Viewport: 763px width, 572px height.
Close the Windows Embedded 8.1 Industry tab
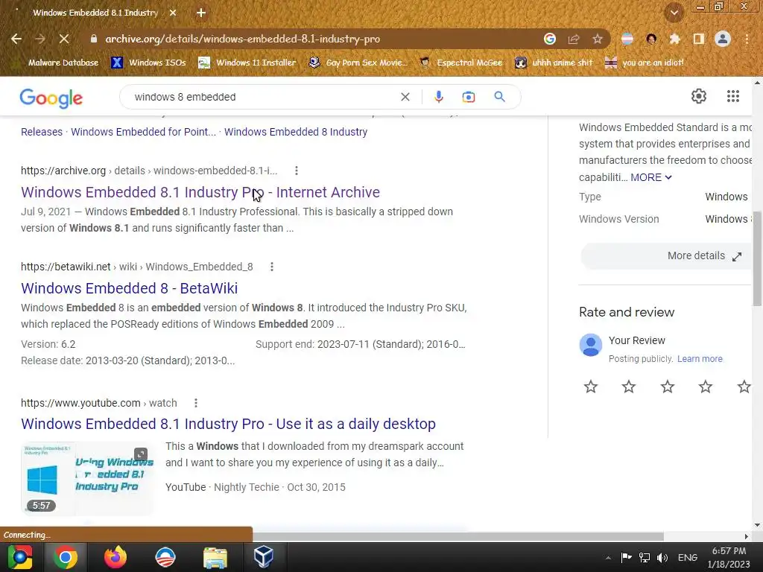(173, 13)
